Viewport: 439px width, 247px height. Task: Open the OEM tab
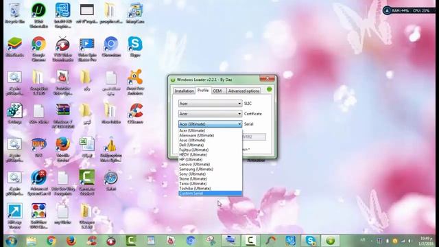[217, 91]
